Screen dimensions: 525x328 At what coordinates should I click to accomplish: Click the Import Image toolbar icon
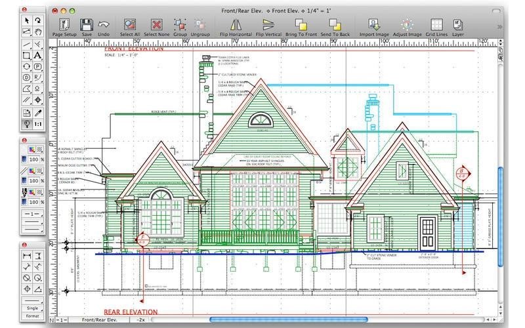click(374, 28)
